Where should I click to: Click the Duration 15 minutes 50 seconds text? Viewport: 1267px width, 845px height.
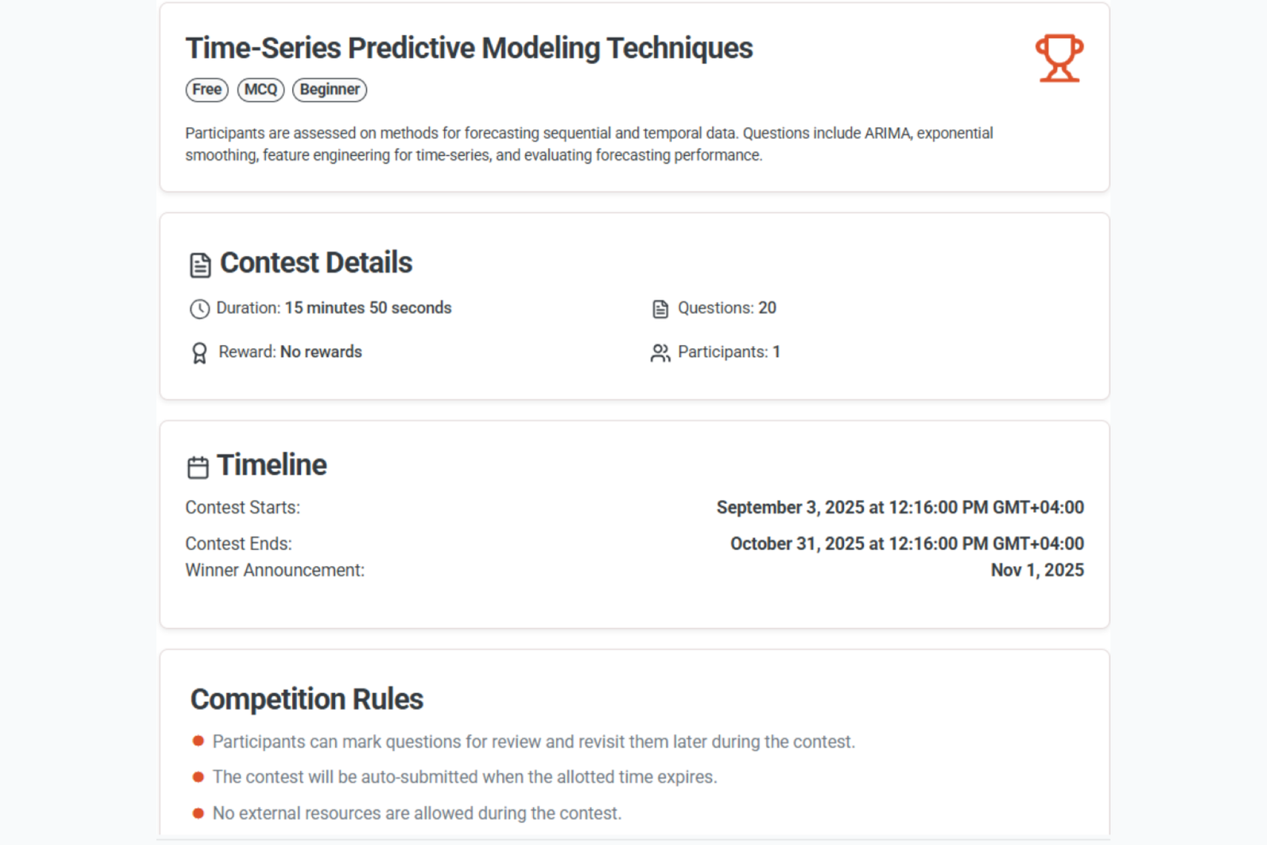pyautogui.click(x=333, y=308)
